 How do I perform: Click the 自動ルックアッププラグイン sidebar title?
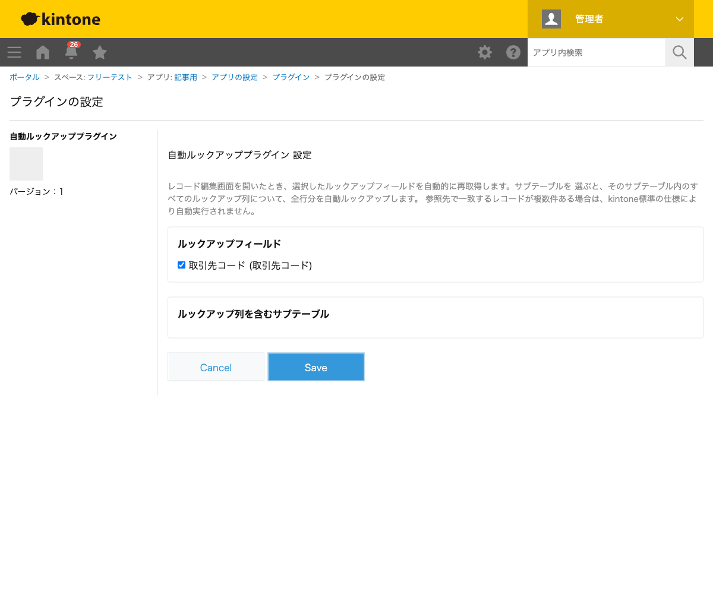[x=63, y=136]
